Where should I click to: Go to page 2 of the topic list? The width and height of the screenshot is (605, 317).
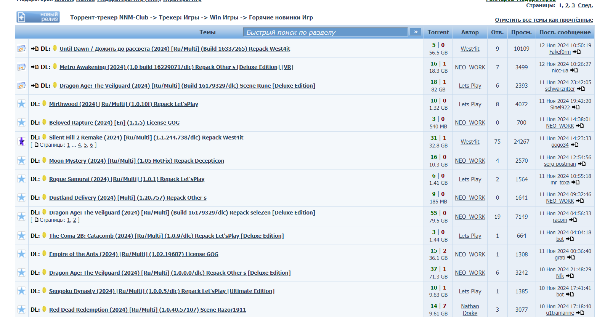567,5
